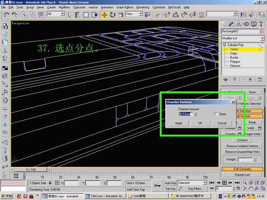Switch to the Create command panel
This screenshot has width=267, height=200.
pos(224,24)
